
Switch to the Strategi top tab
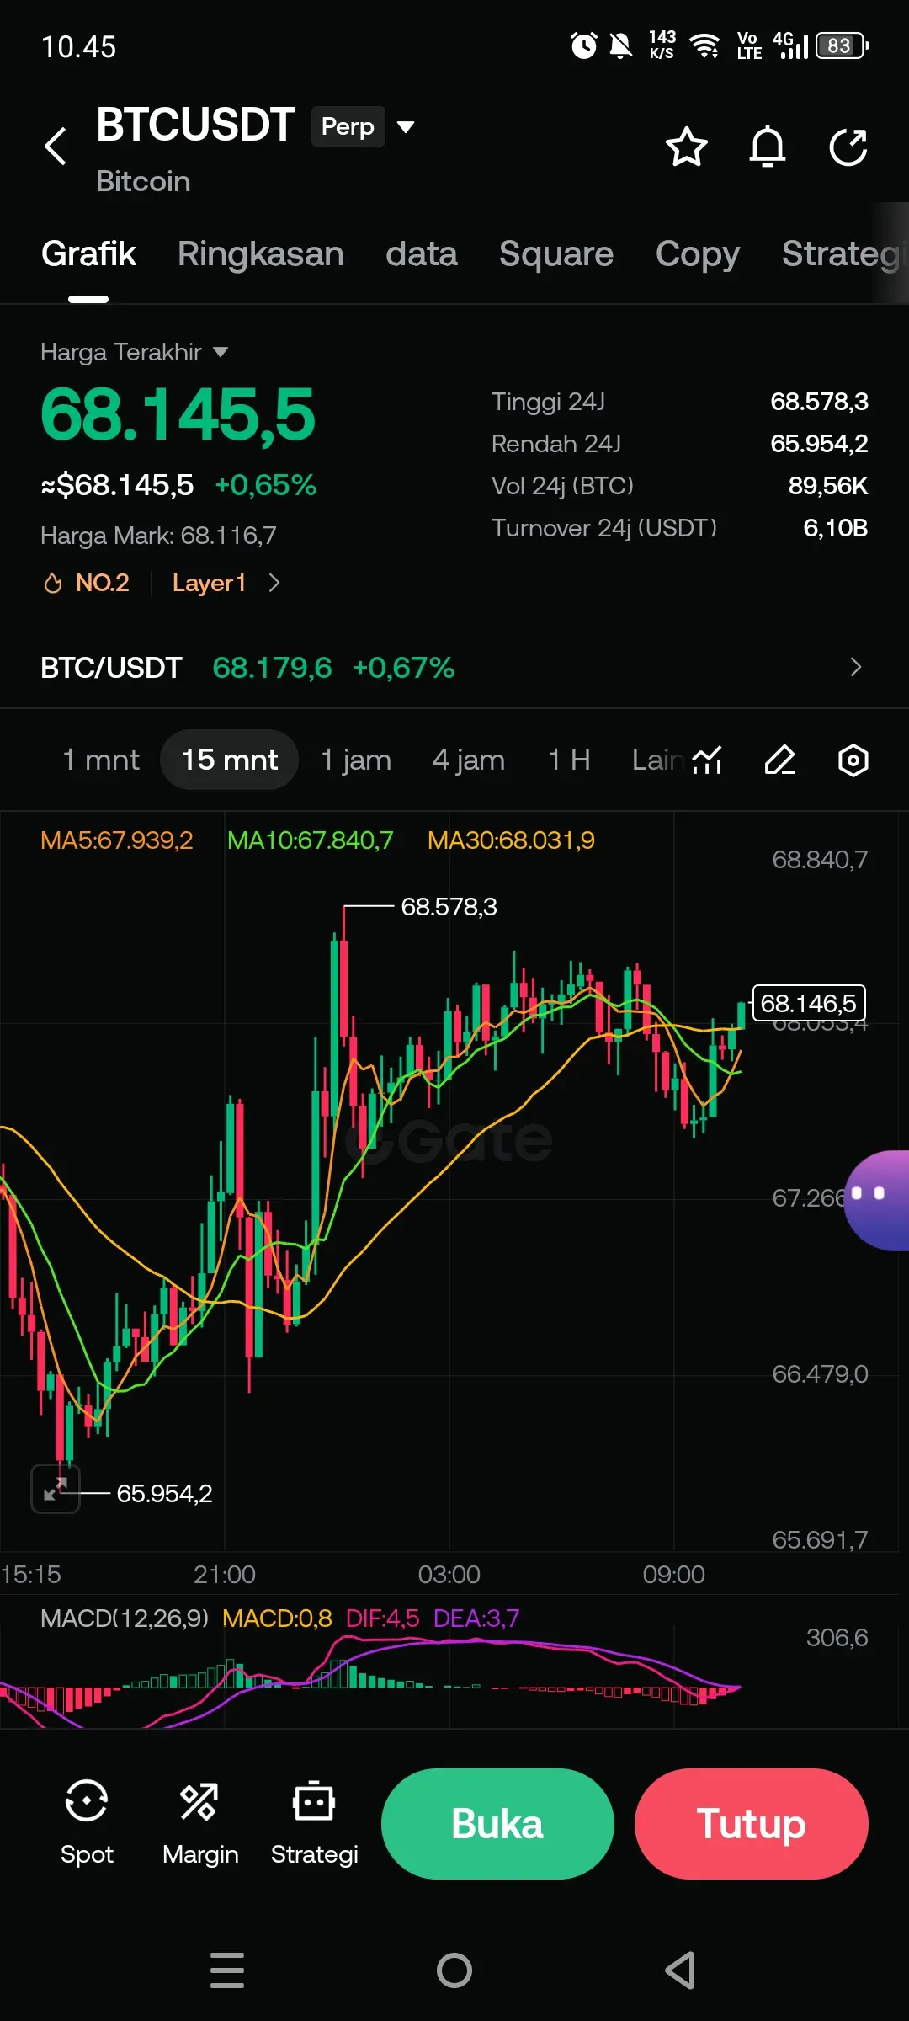click(x=843, y=253)
